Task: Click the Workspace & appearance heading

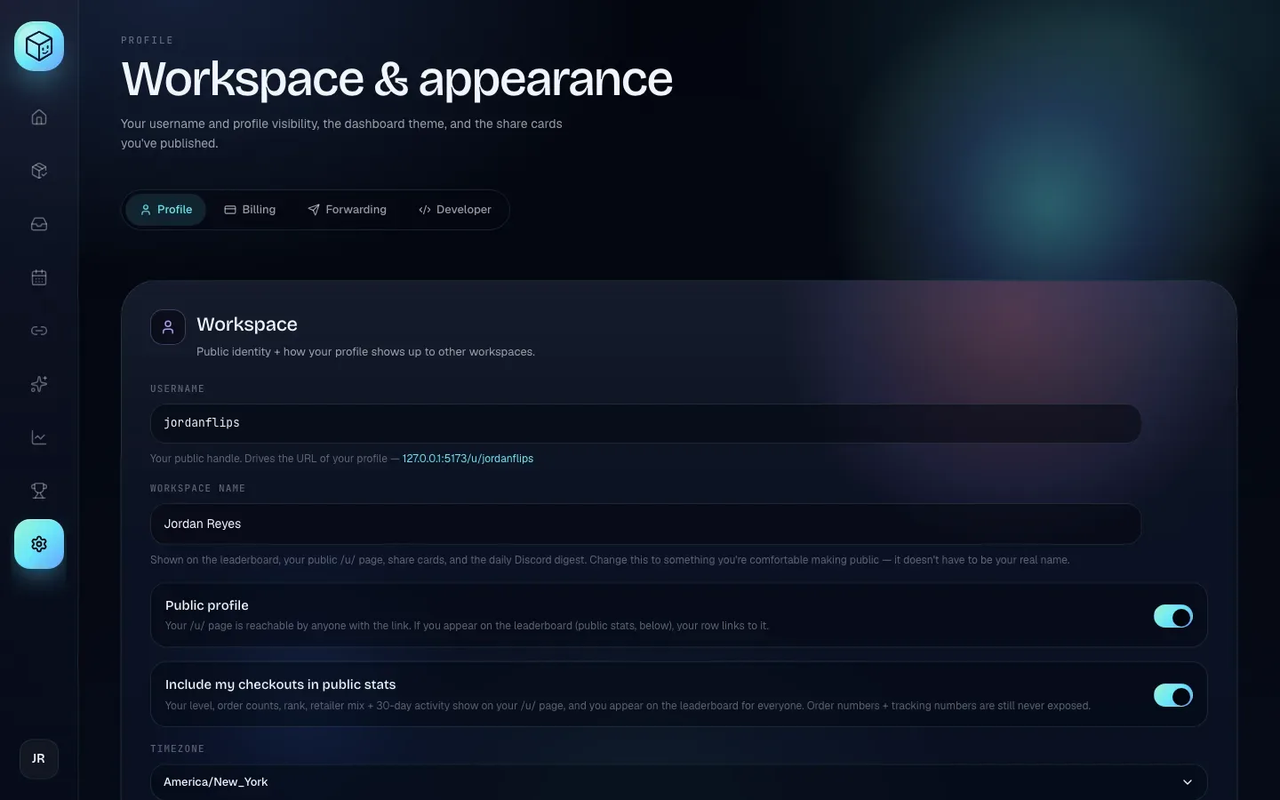Action: 397,79
